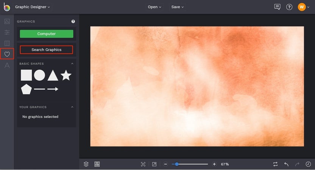Viewport: 315px width, 170px height.
Task: Open the Text sidebar tab
Action: click(7, 65)
